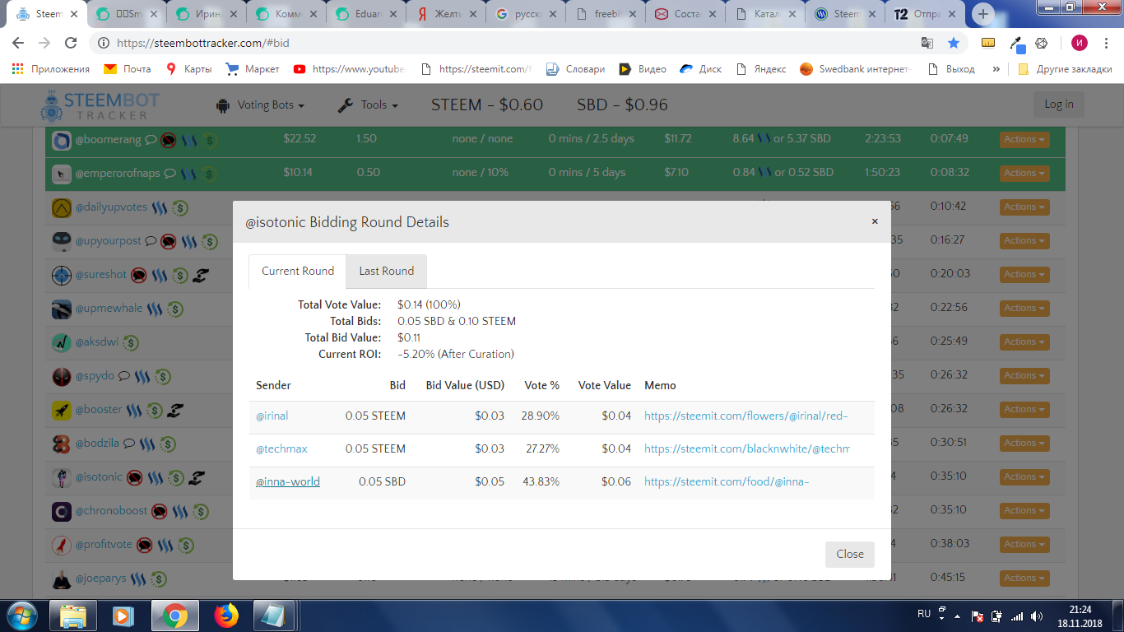Click the handshake icon beside @booster
The image size is (1124, 632).
[x=174, y=410]
